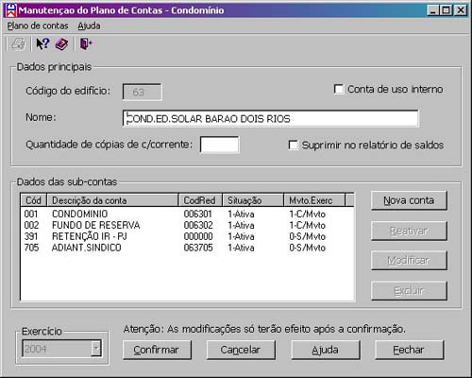Click the Nova conta button
Screen dimensions: 472x378
point(409,200)
